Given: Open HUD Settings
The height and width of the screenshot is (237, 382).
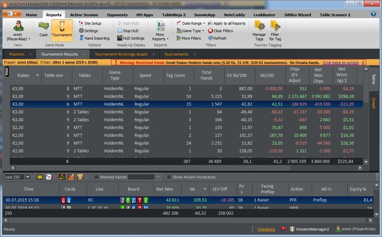Looking at the screenshot, I should pos(131,38).
